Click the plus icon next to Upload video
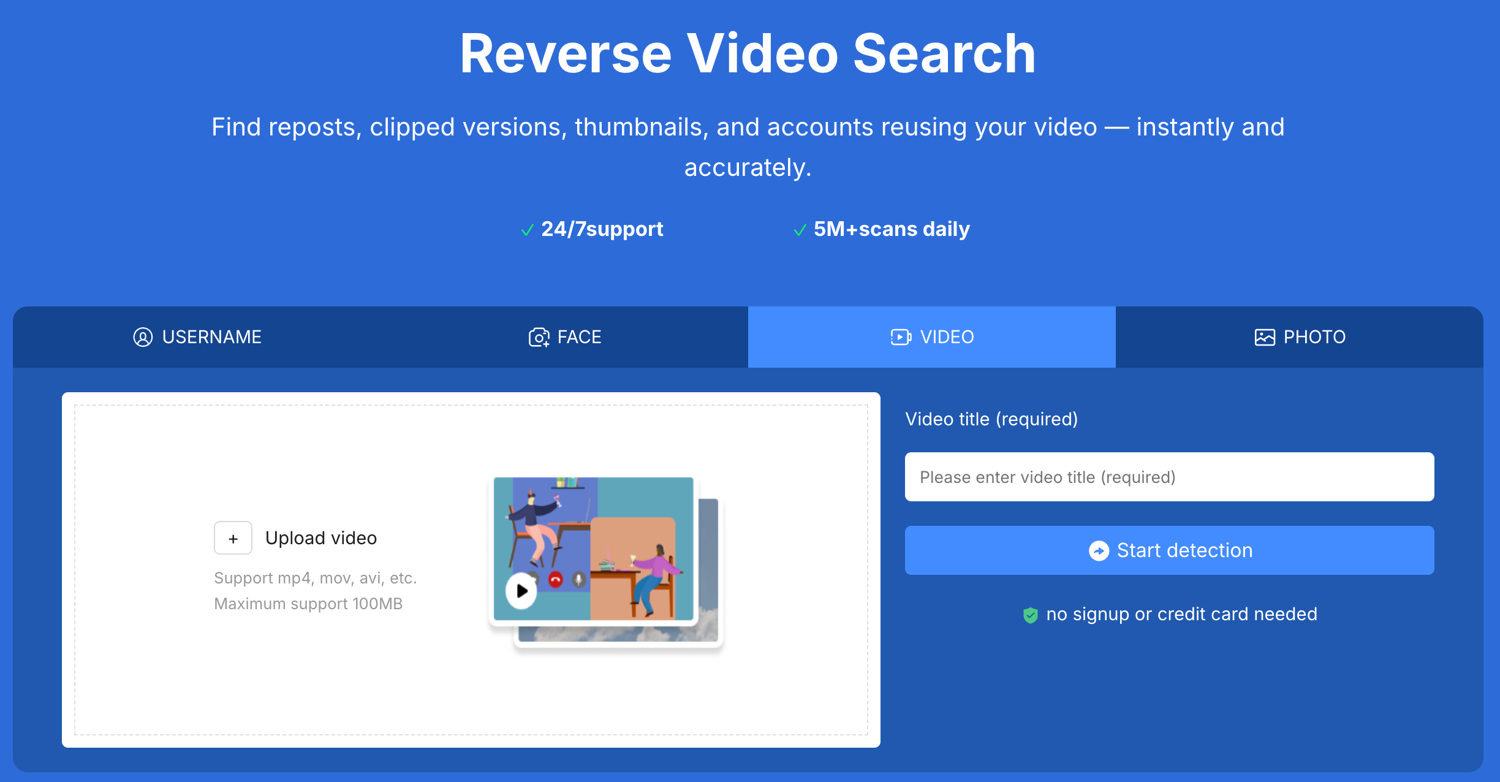Screen dimensions: 1500x782 233,537
